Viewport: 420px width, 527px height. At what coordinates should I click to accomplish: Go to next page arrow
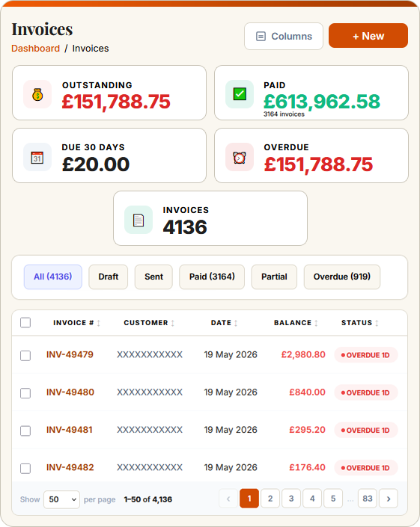point(389,499)
